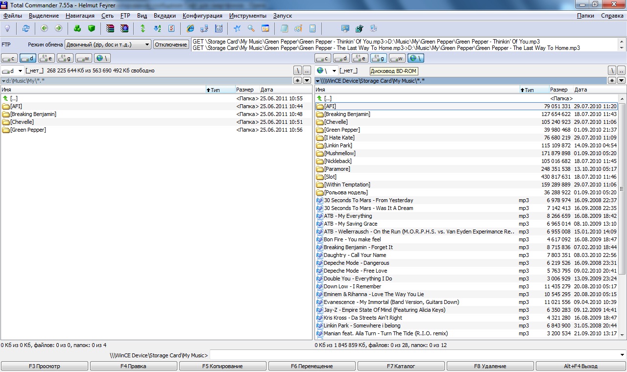Click the monitor icon right of the Calculator
Screen dimensions: 627x372
pyautogui.click(x=345, y=28)
